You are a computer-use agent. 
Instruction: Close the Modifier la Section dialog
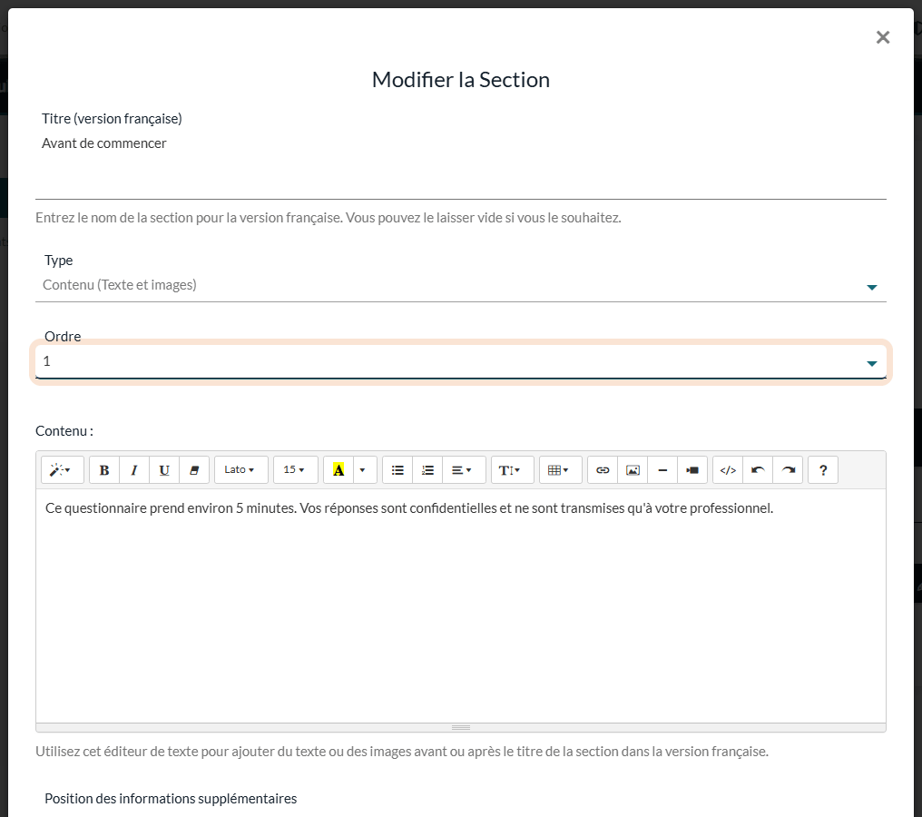click(883, 37)
